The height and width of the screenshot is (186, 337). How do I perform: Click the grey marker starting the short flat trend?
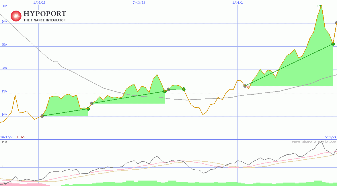click(168, 89)
